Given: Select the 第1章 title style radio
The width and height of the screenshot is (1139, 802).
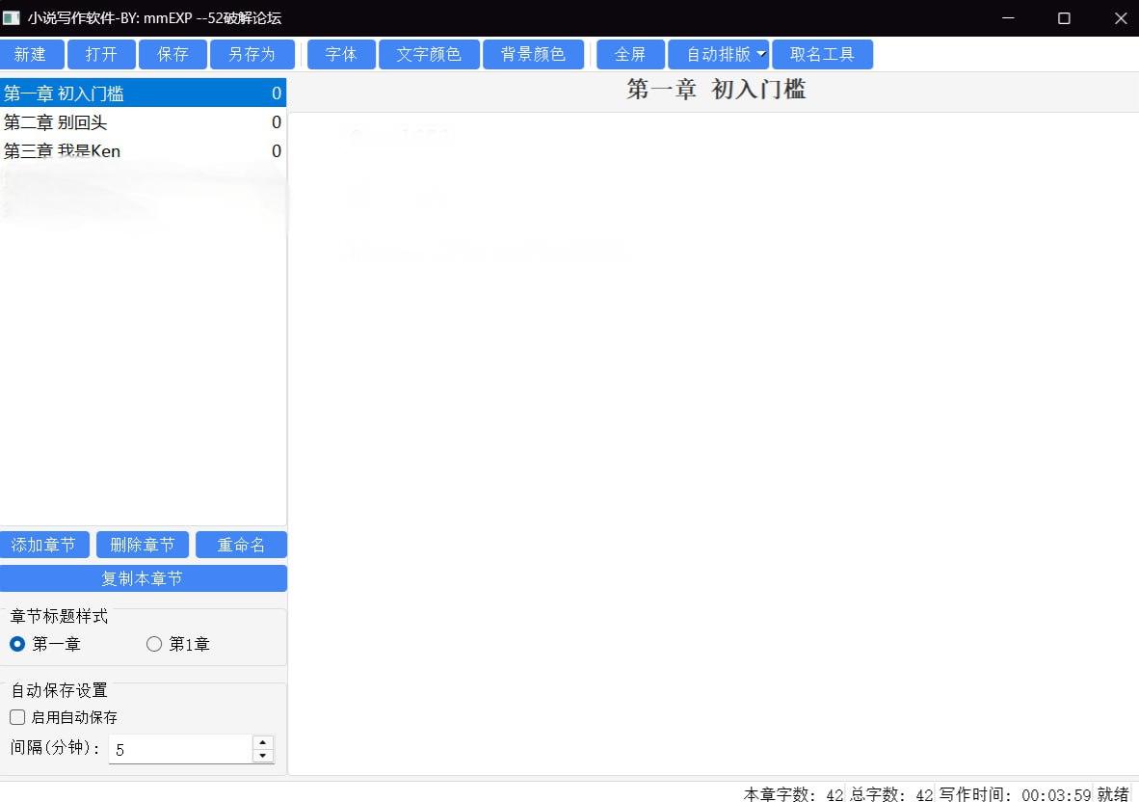Looking at the screenshot, I should tap(154, 645).
